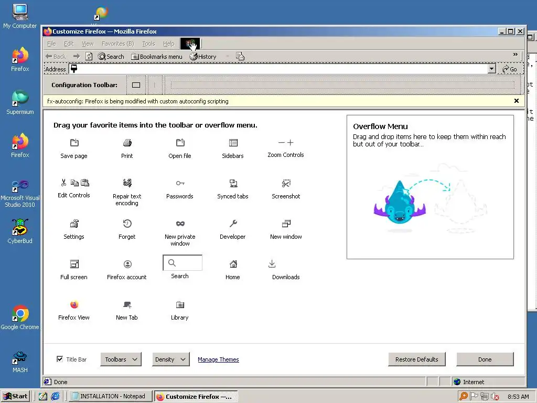The width and height of the screenshot is (537, 403).
Task: Click the Firefox account icon
Action: point(127,264)
